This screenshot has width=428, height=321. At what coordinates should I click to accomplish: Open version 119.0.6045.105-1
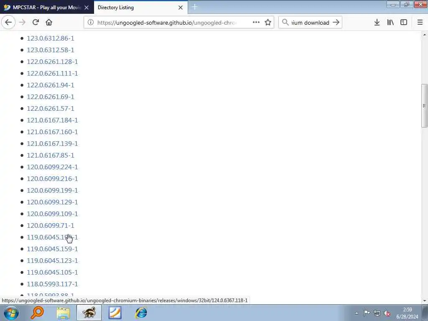(x=52, y=273)
